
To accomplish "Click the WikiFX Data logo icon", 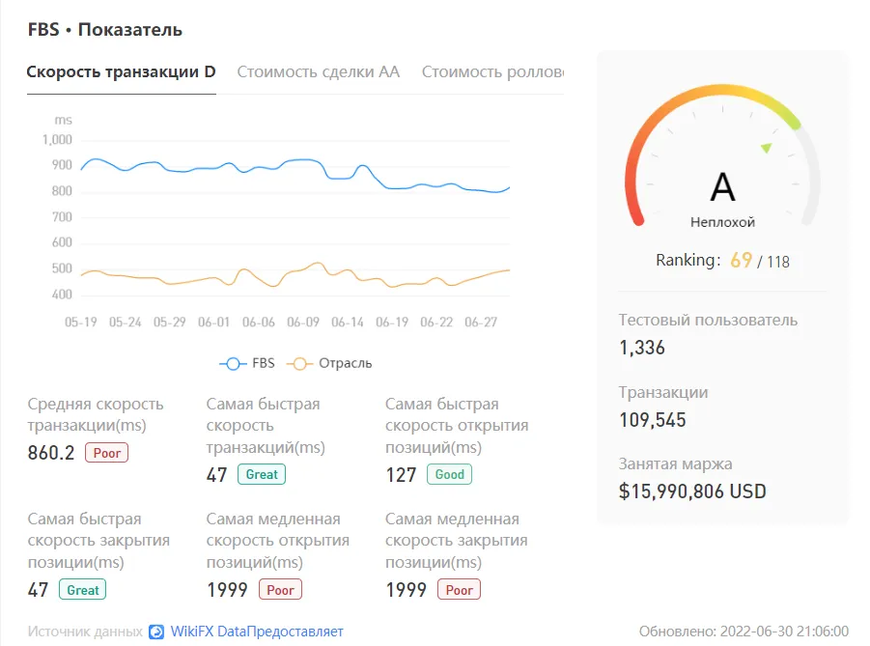I will [x=156, y=632].
